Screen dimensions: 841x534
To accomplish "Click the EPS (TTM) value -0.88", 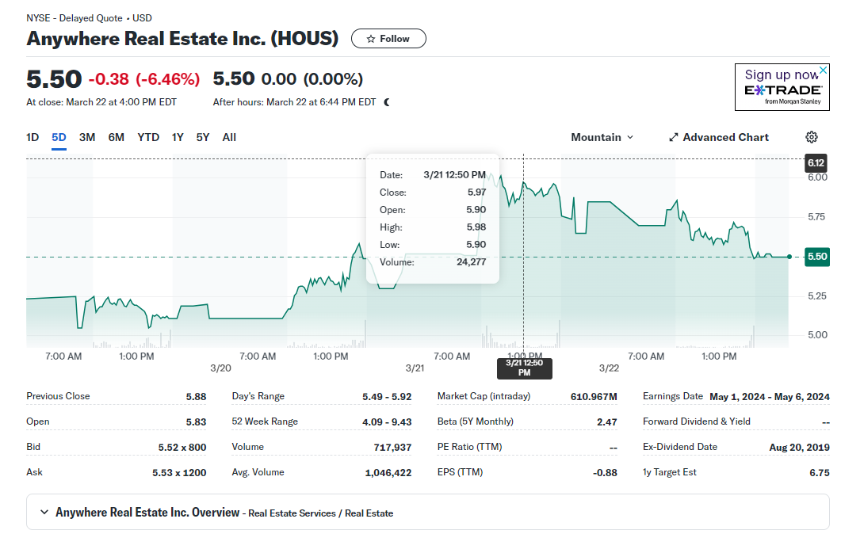I will tap(605, 473).
